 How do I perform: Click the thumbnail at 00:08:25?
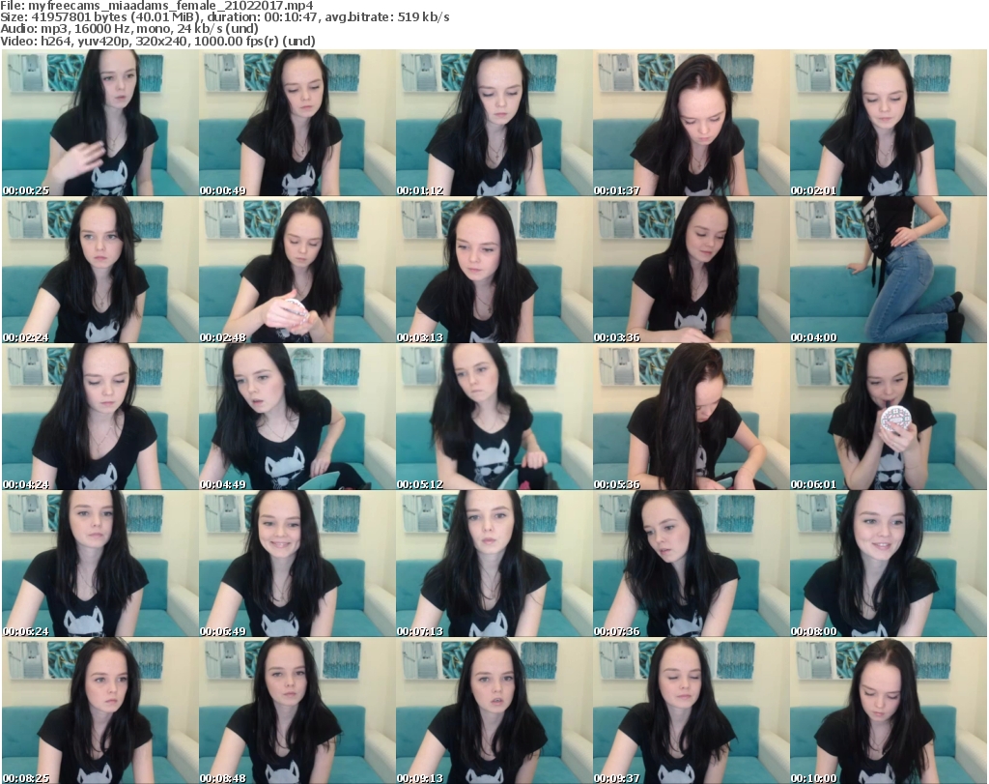[100, 711]
